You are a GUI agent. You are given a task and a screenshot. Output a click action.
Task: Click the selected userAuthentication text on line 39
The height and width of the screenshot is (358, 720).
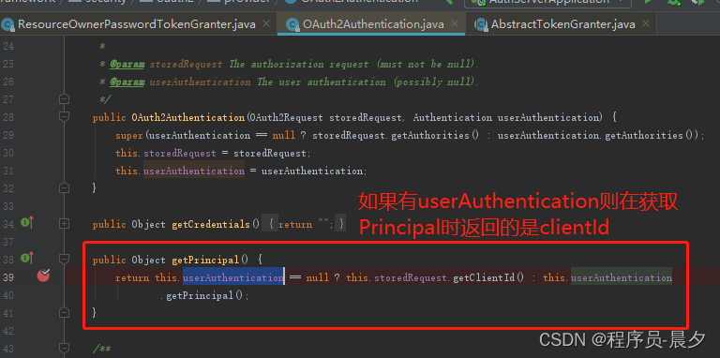coord(233,277)
